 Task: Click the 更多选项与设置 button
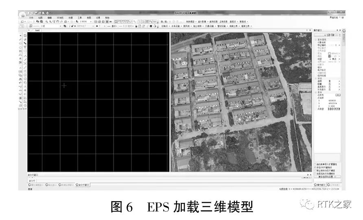click(327, 177)
